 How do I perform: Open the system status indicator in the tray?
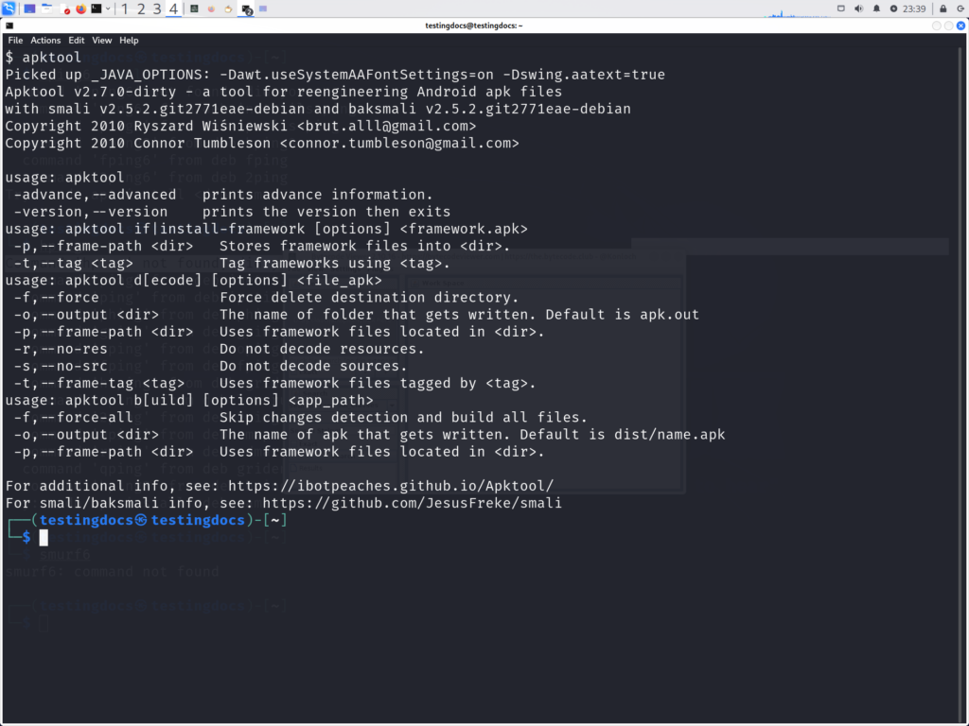pyautogui.click(x=842, y=9)
